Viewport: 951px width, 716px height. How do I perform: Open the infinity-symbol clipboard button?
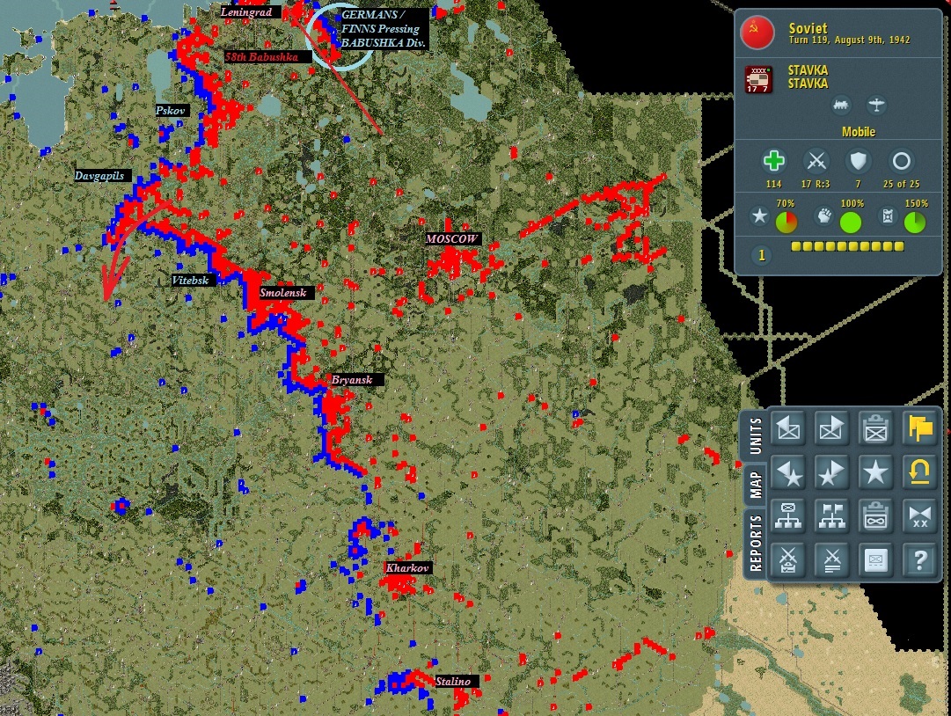coord(875,516)
